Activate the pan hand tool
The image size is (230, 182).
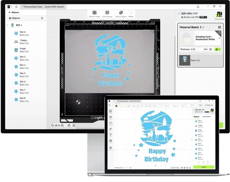[69, 125]
